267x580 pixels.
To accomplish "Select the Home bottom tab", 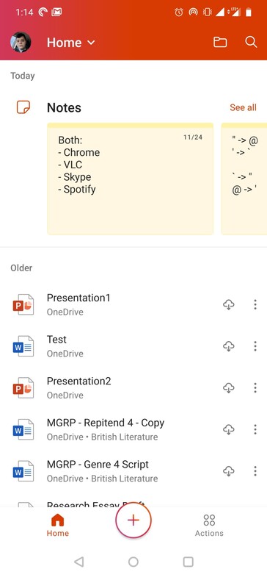I will tap(58, 526).
